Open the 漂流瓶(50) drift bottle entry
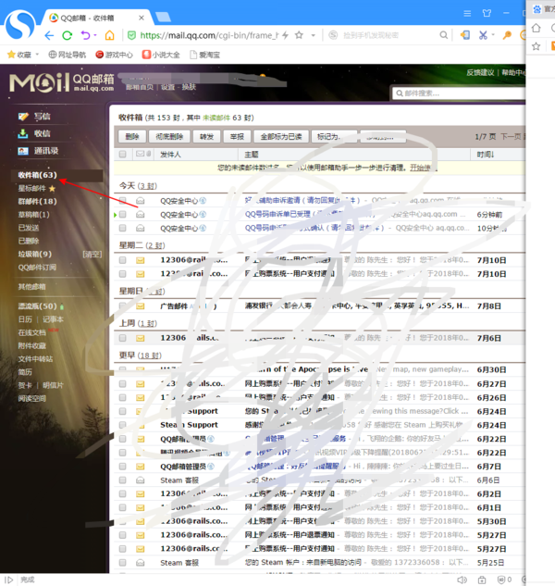 point(37,306)
